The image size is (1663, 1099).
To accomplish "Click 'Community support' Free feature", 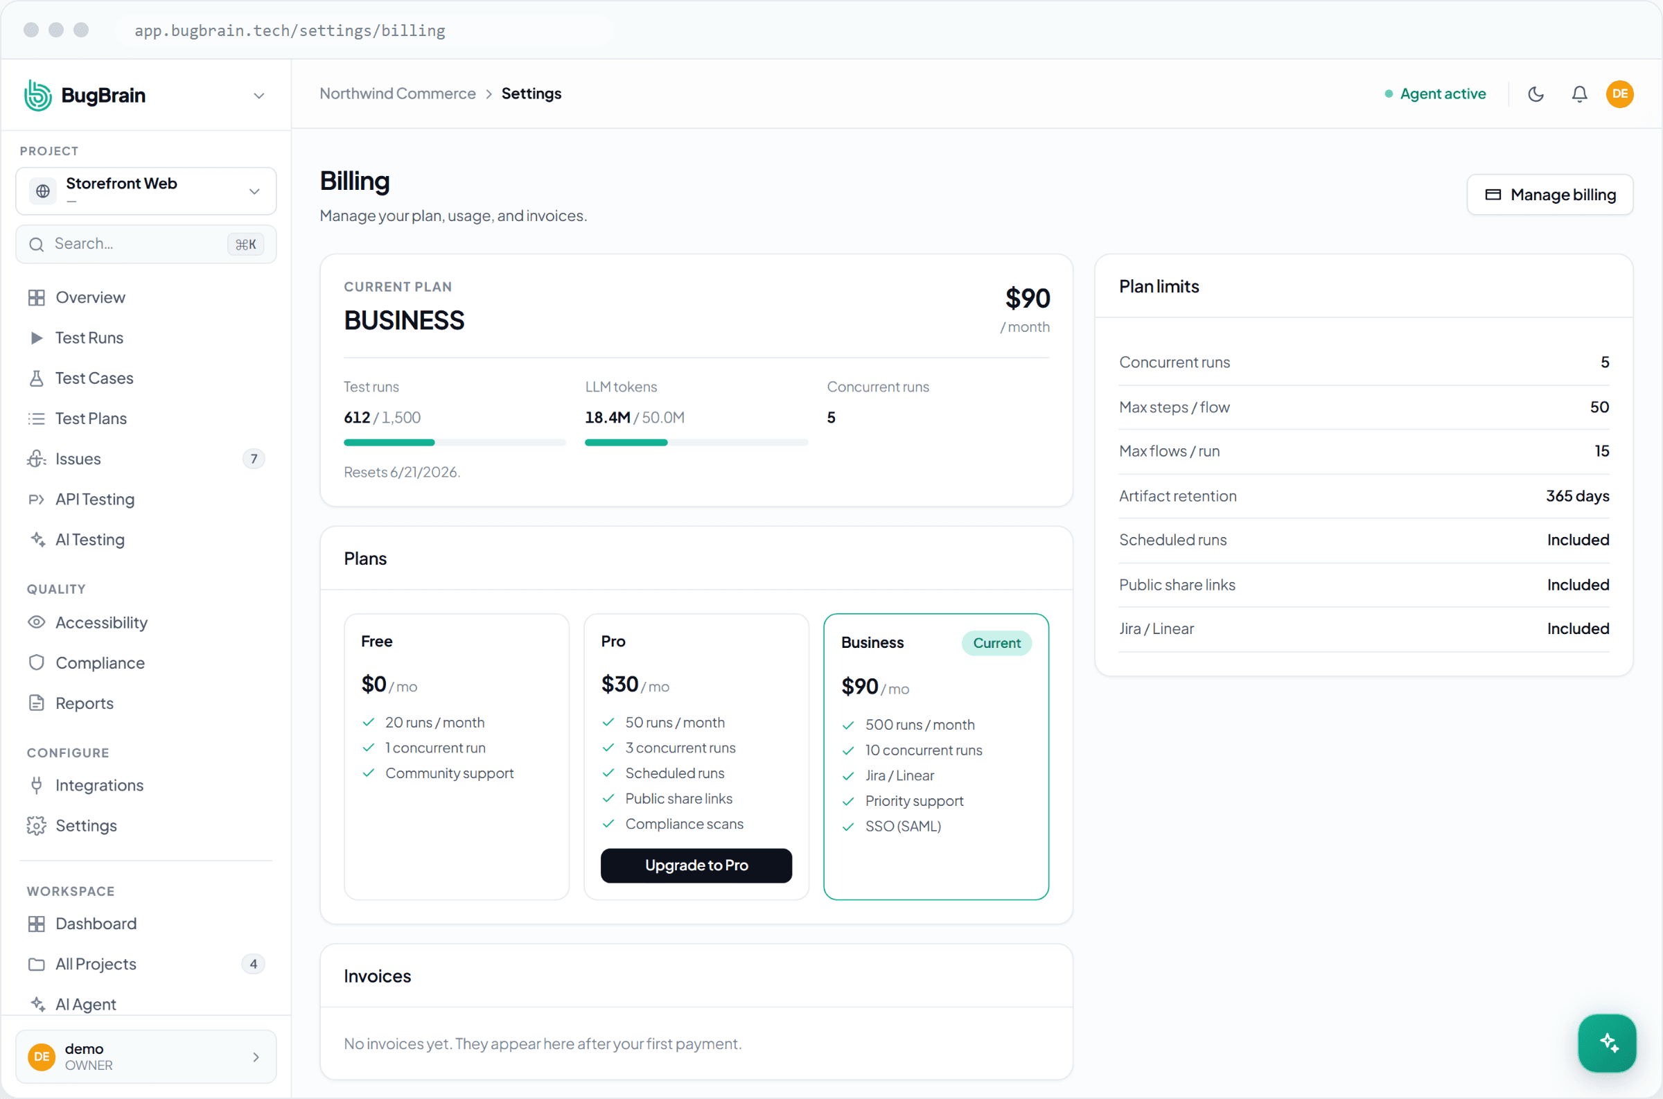I will 449,773.
